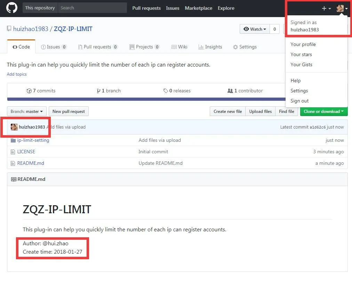352x292 pixels.
Task: Click the Add topics link
Action: [17, 74]
